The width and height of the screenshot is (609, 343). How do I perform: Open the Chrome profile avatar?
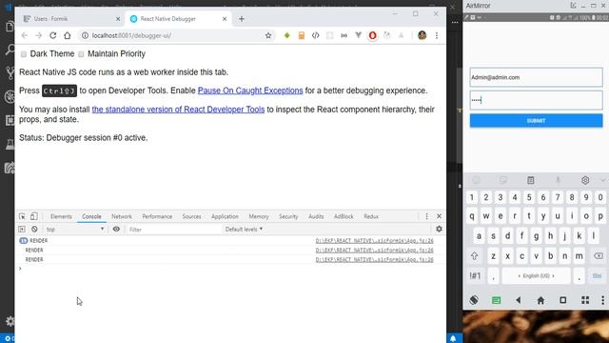click(x=422, y=35)
